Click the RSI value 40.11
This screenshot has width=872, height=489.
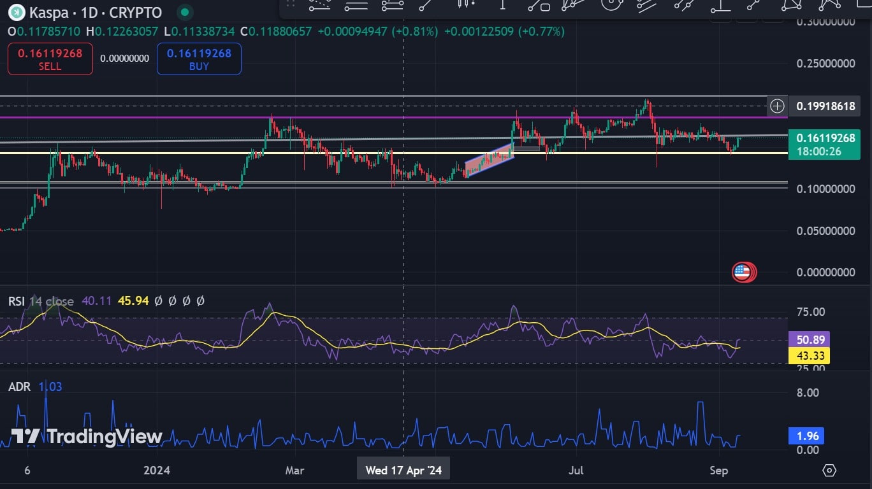(x=96, y=301)
